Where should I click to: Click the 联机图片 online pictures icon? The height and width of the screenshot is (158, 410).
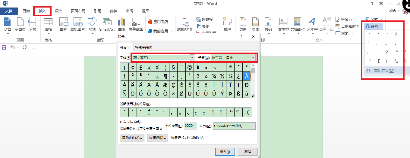(x=78, y=24)
